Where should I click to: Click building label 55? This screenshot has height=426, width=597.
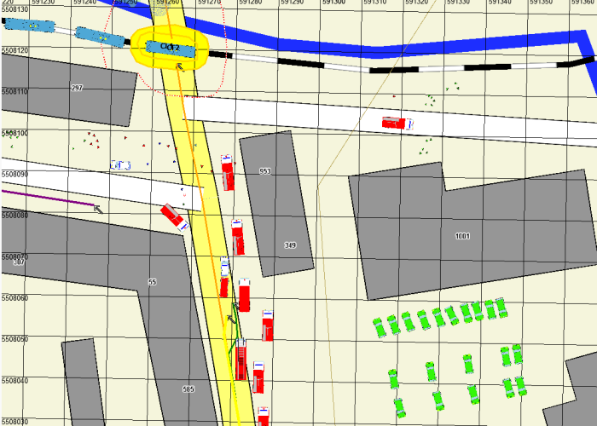(x=152, y=282)
